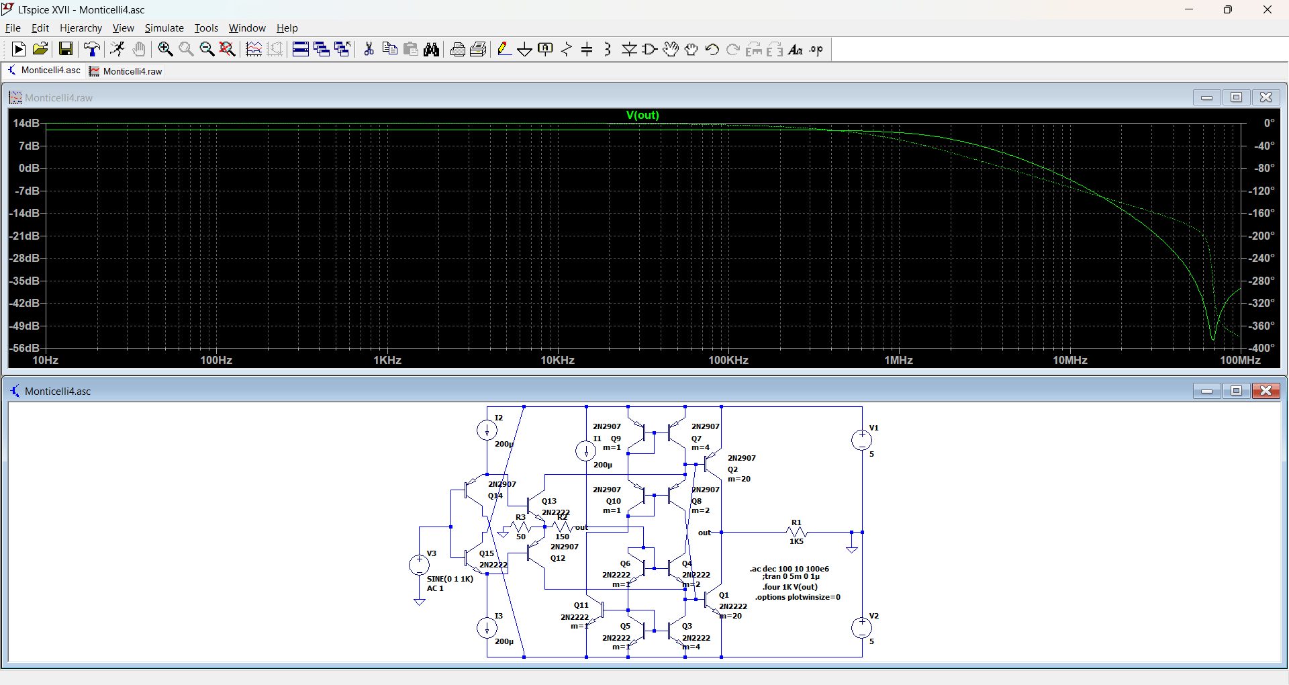1289x685 pixels.
Task: Maximize the Monticelli4.raw plot window
Action: 1236,97
